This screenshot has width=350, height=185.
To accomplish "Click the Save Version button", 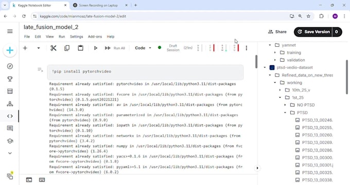I will click(313, 32).
